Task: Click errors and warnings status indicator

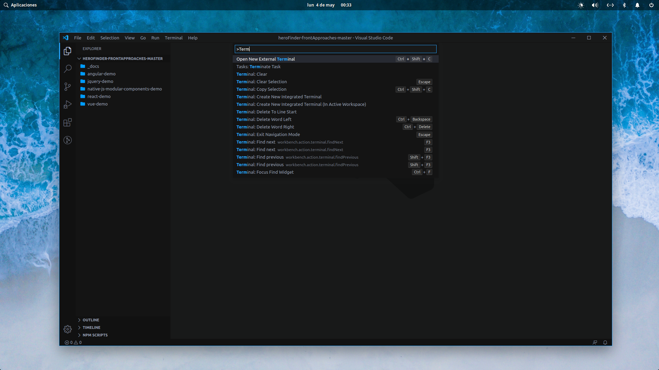Action: click(x=73, y=343)
